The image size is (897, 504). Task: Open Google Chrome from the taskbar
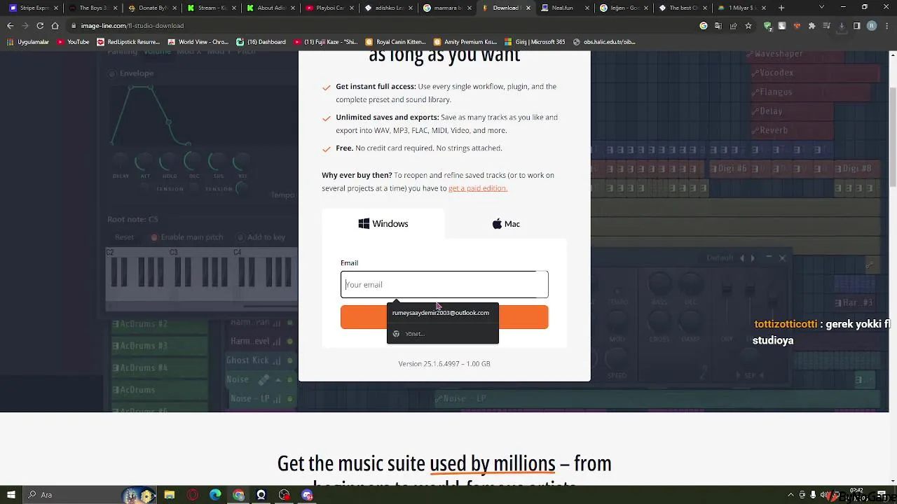(x=238, y=495)
